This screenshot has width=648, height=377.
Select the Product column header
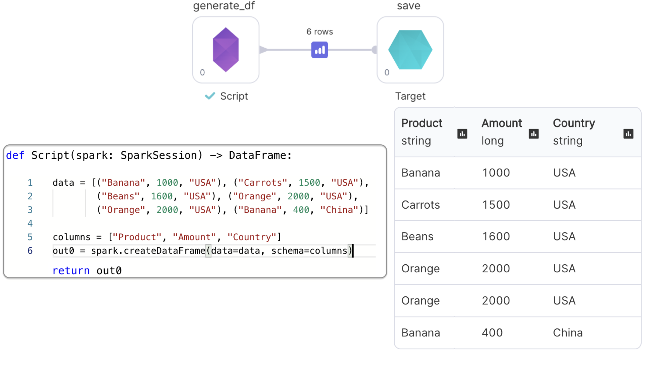click(422, 123)
